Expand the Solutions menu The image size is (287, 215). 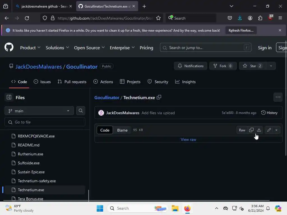pos(57,48)
